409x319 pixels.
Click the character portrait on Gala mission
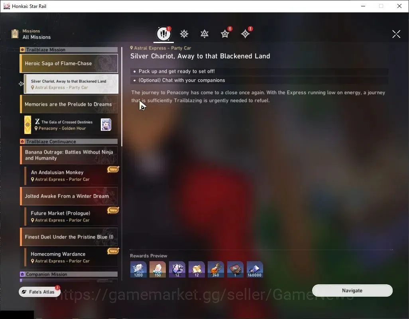tap(106, 125)
